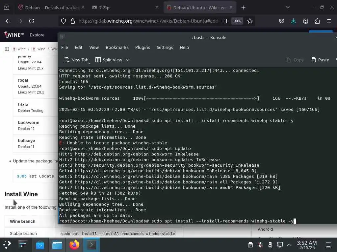Reload the current page
337x252 pixels.
32,21
